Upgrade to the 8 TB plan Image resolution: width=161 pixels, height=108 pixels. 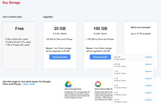pyautogui.click(x=148, y=93)
